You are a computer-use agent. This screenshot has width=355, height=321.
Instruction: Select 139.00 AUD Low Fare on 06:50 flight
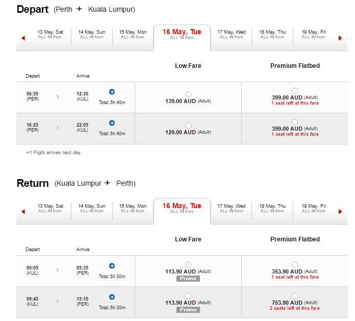click(188, 94)
